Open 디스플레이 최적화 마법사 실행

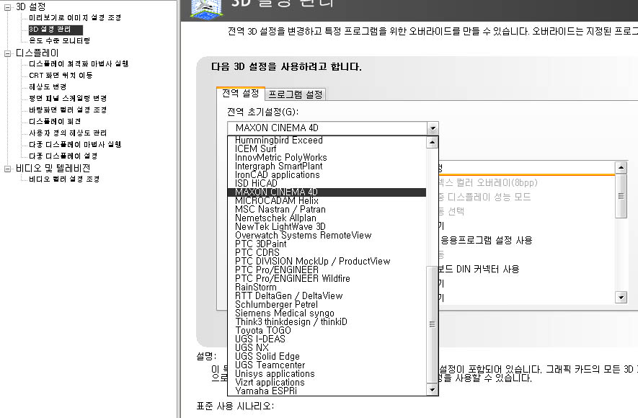coord(79,64)
